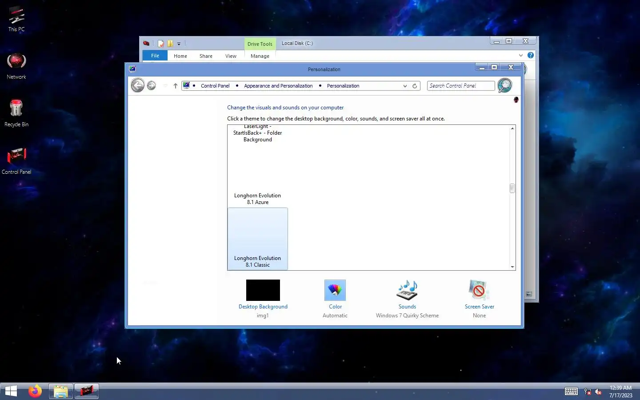The width and height of the screenshot is (640, 400).
Task: Open Network desktop icon
Action: 16,66
